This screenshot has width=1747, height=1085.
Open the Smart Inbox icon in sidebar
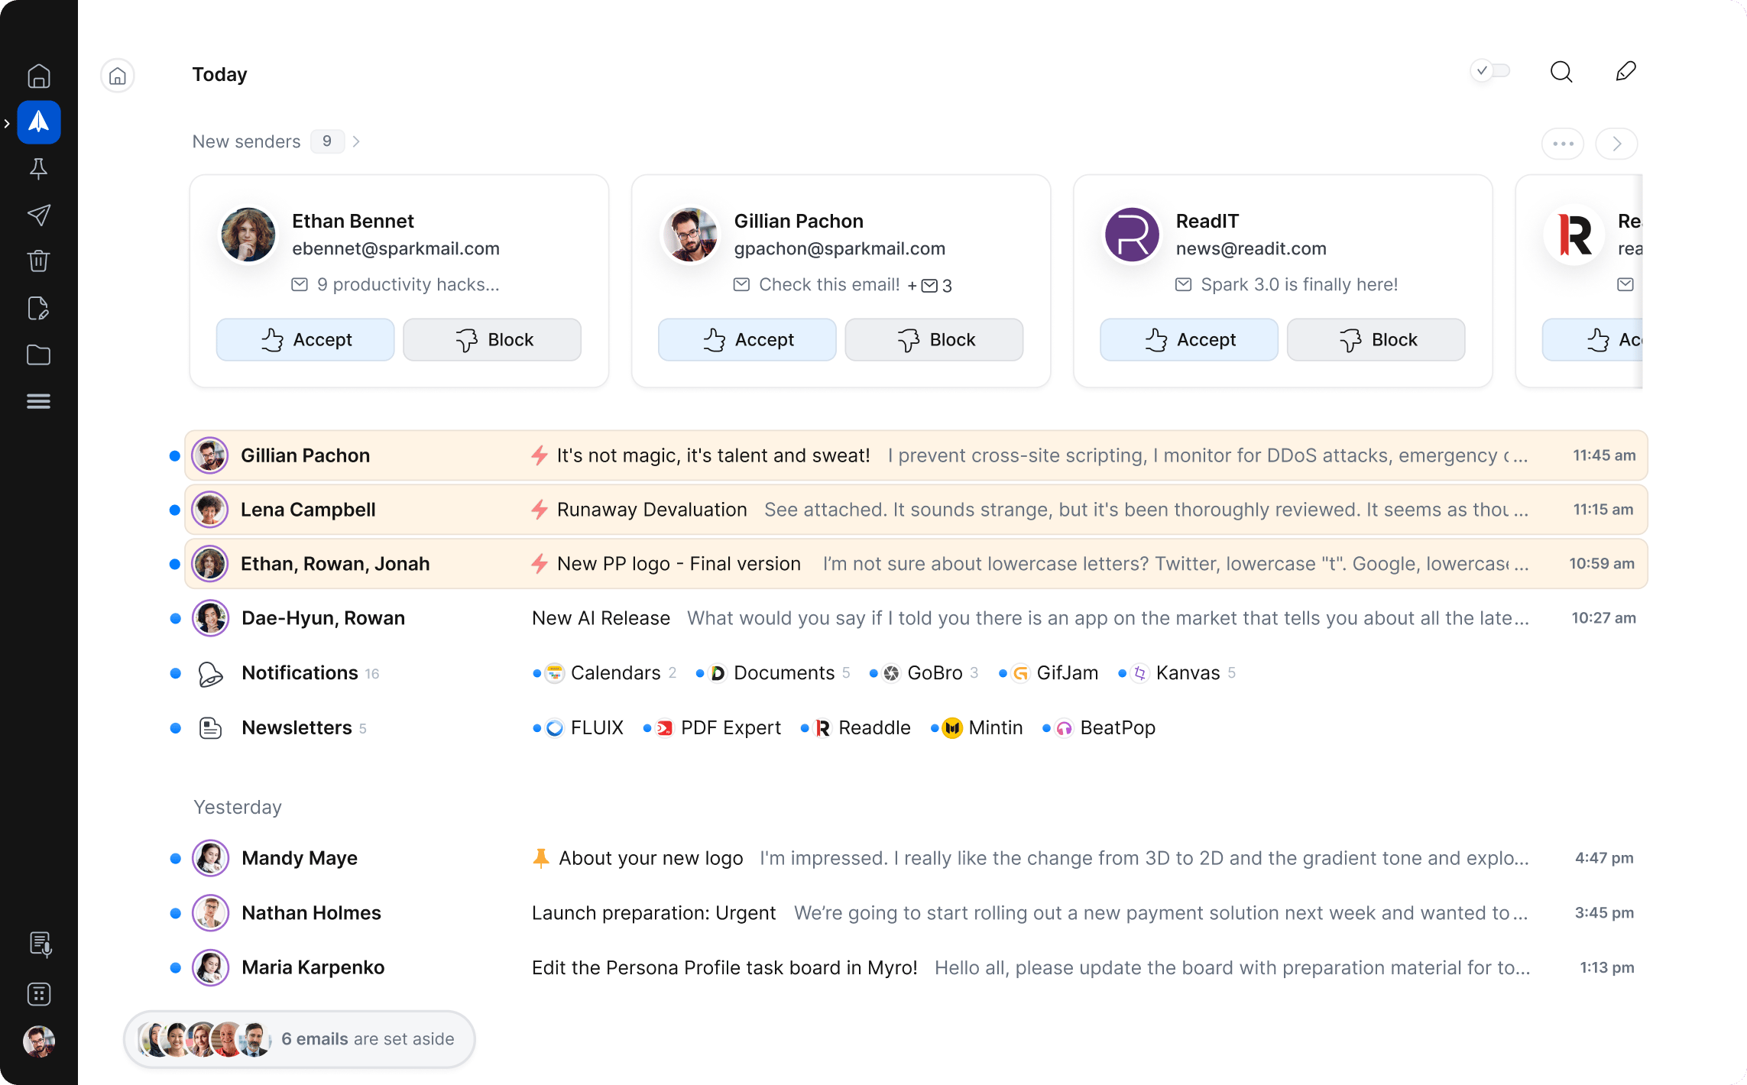coord(38,121)
